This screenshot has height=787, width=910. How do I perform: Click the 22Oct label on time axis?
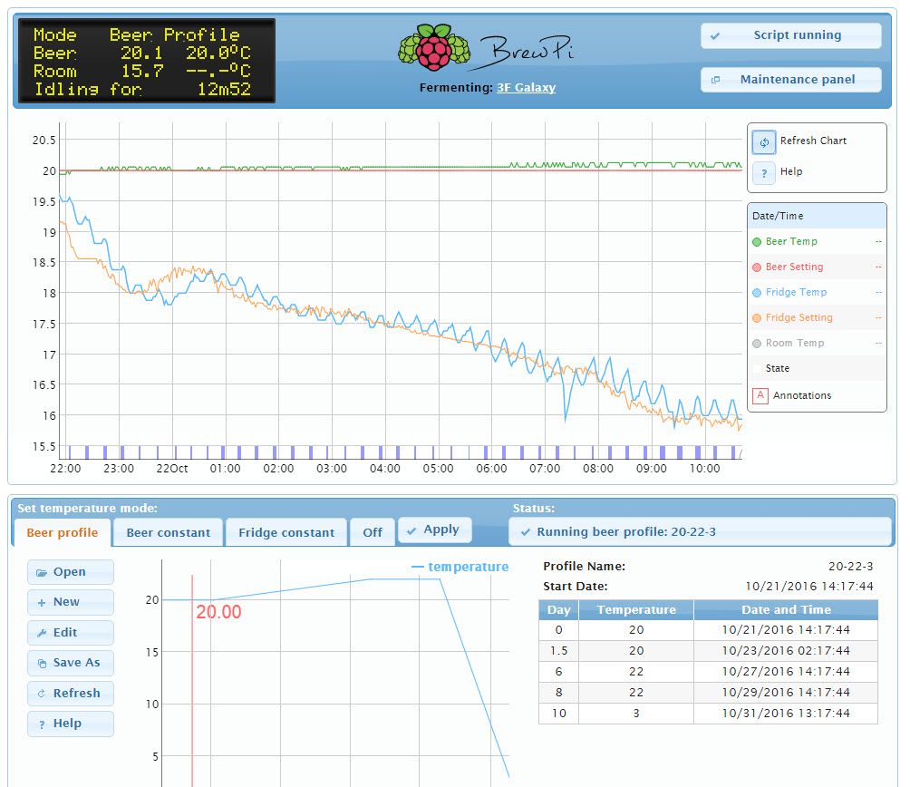(x=172, y=469)
